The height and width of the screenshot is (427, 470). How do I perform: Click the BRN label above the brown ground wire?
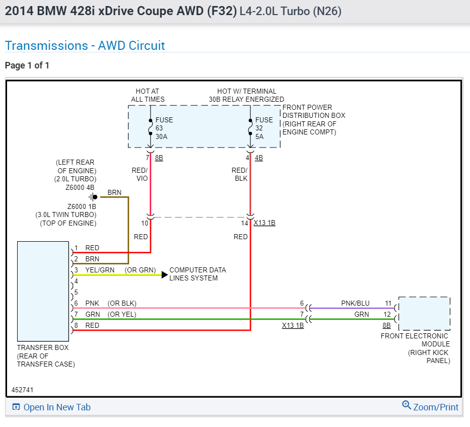tap(114, 193)
